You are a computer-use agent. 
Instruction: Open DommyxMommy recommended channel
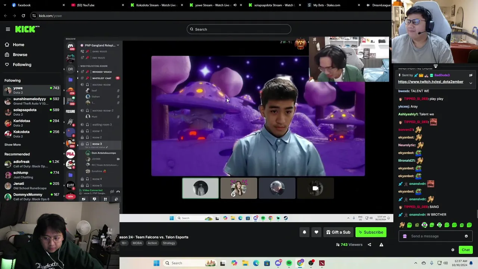point(32,197)
